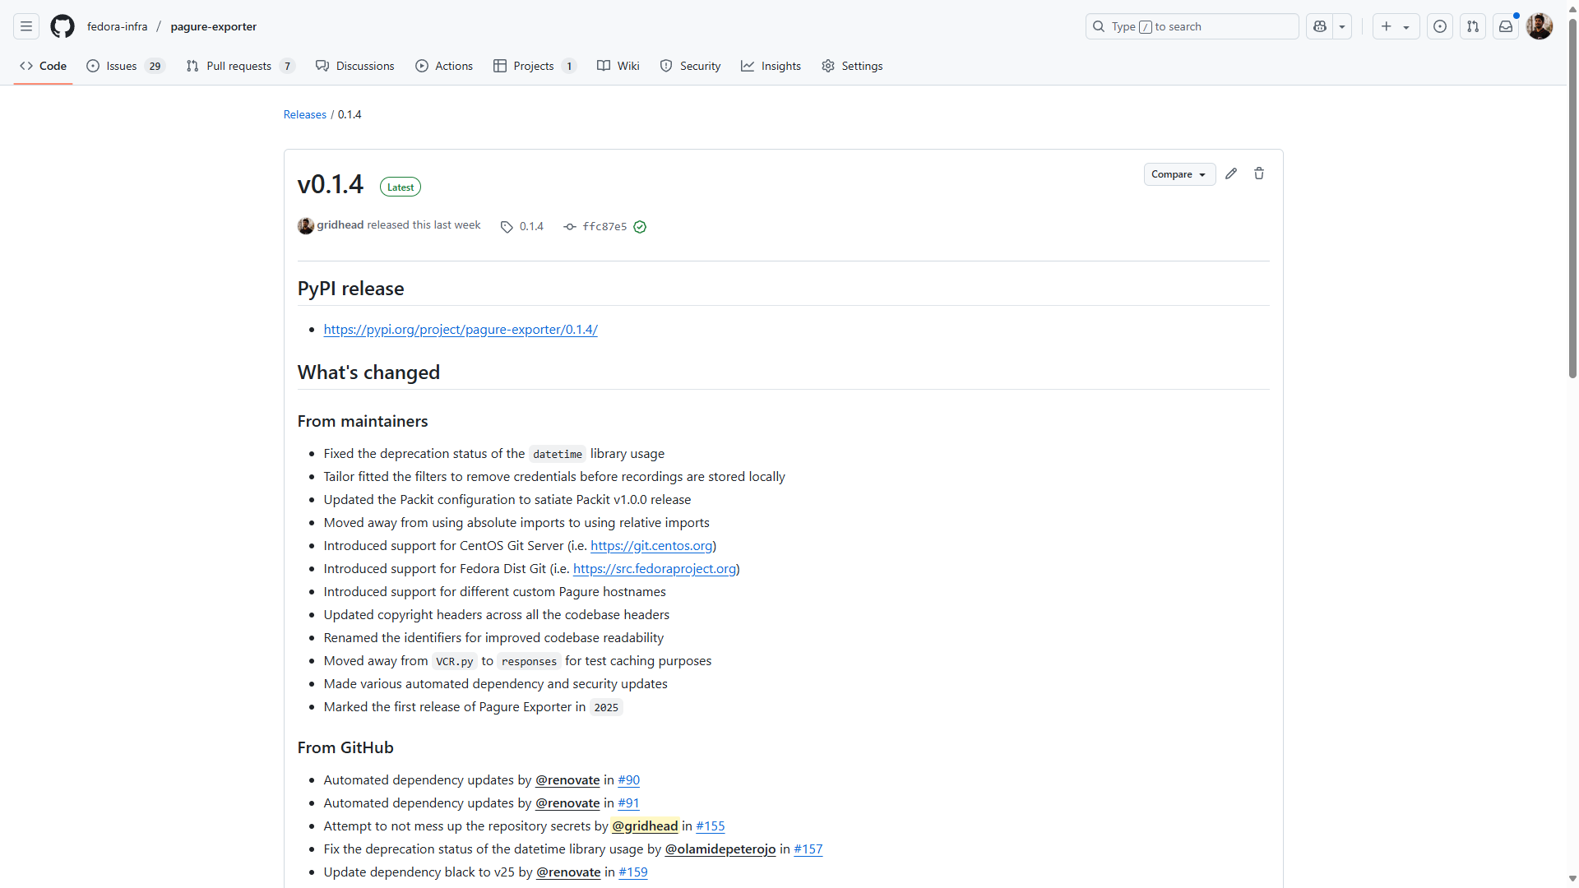Open pull request #159
Screen dimensions: 1579x888
tap(633, 872)
